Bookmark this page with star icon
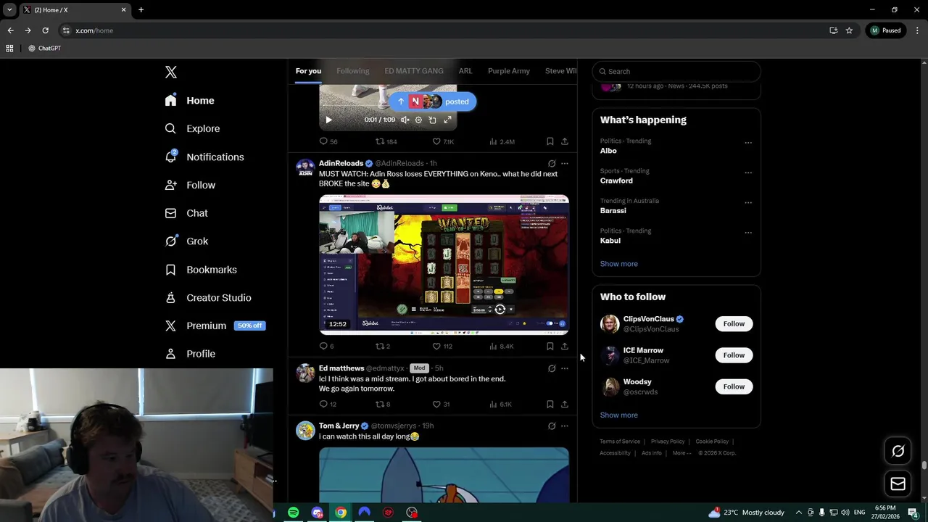 (849, 30)
